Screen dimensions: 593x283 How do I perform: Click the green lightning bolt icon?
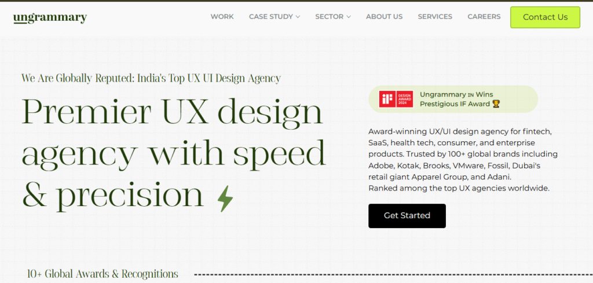[225, 197]
